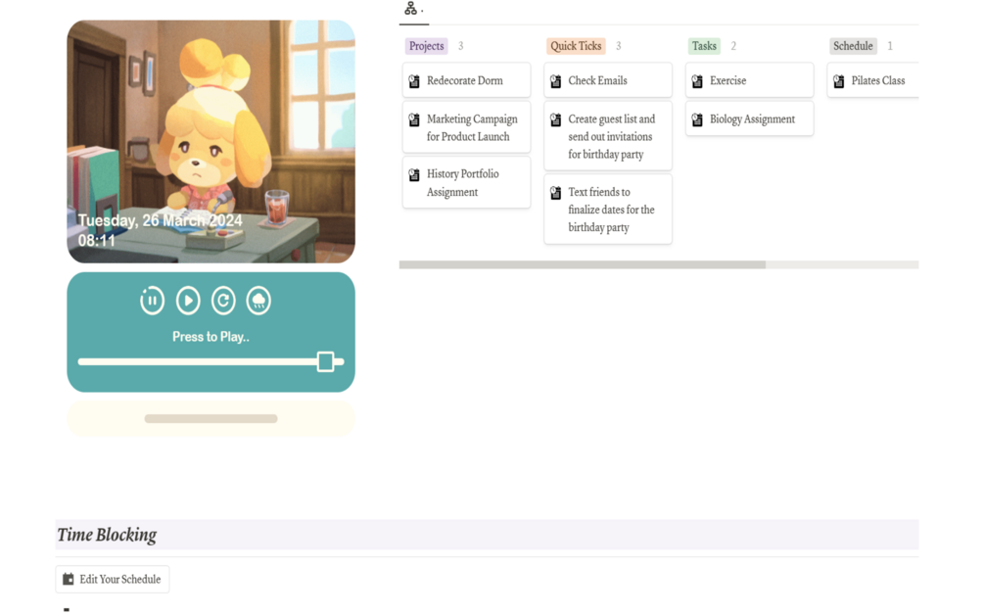Click the Quick Ticks column label
This screenshot has width=984, height=615.
click(576, 46)
